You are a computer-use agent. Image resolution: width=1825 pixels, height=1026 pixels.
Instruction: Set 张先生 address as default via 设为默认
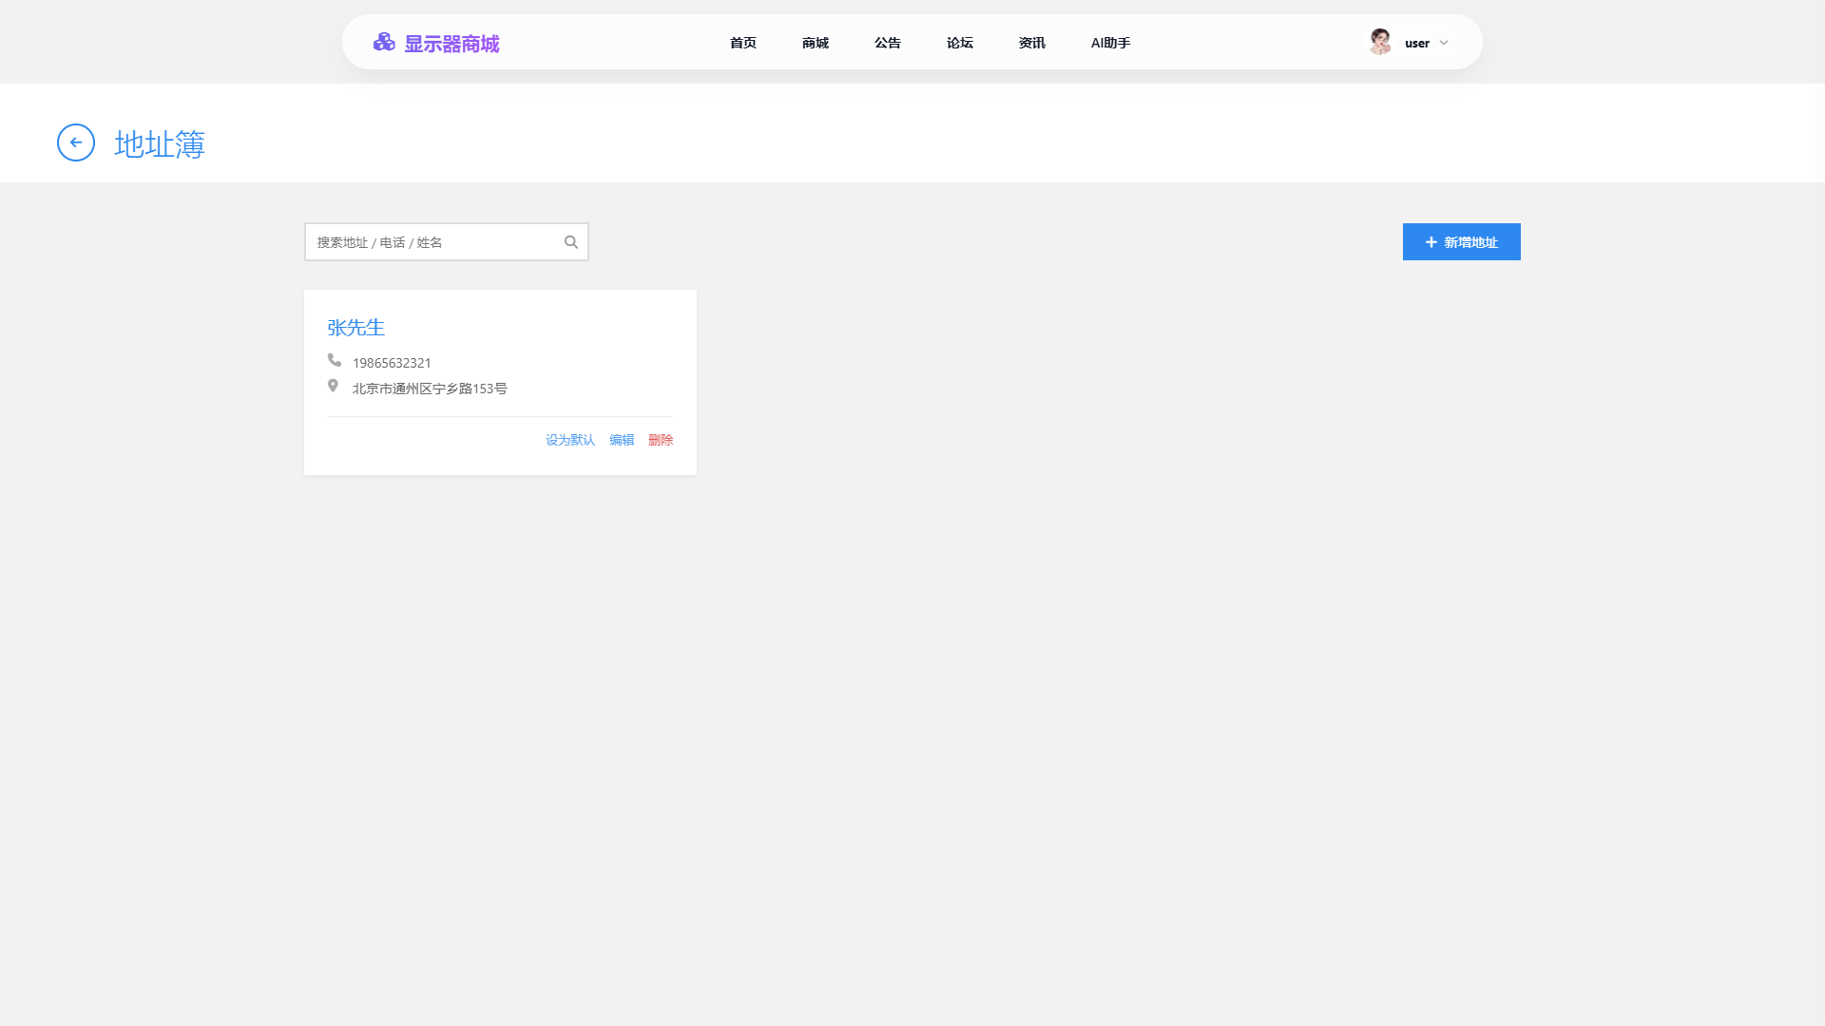pyautogui.click(x=570, y=440)
